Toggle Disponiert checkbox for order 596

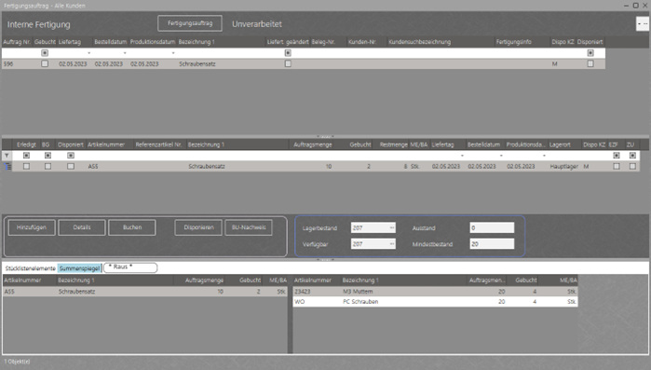tap(590, 63)
